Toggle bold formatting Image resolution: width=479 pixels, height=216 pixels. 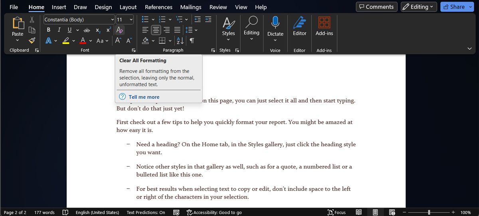click(49, 30)
